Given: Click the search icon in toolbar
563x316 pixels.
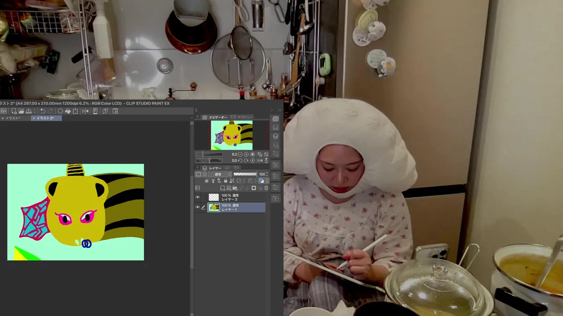Looking at the screenshot, I should click(x=115, y=111).
